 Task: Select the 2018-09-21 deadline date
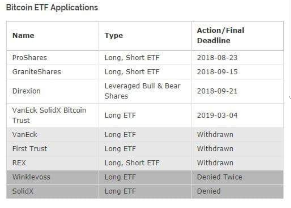click(x=217, y=91)
